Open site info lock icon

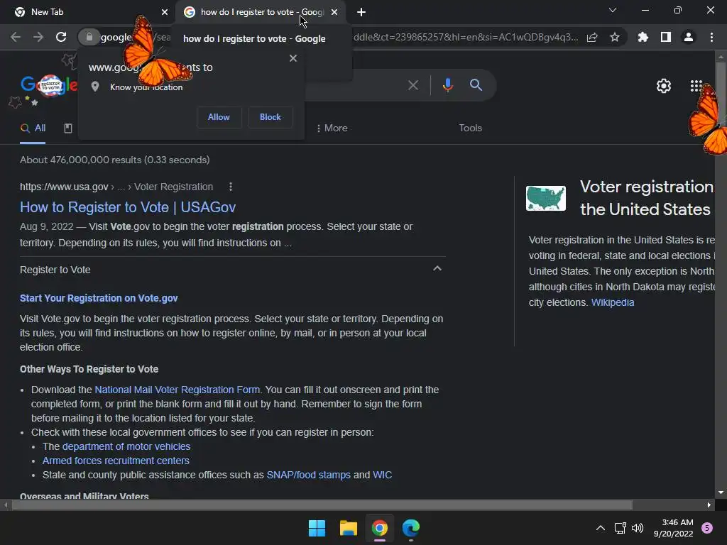(89, 37)
